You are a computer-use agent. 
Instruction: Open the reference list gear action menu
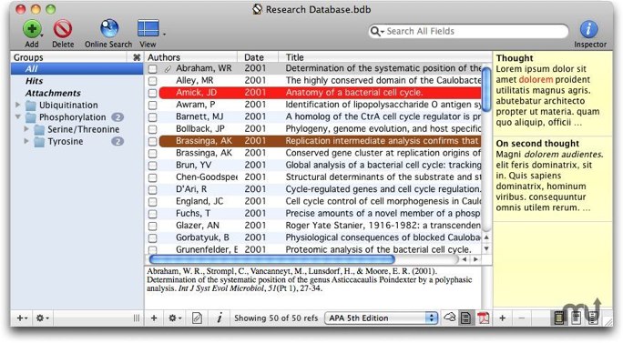pos(175,318)
